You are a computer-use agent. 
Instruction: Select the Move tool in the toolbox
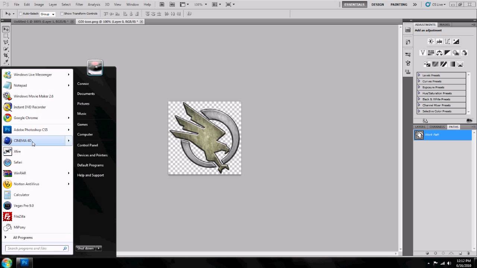6,29
